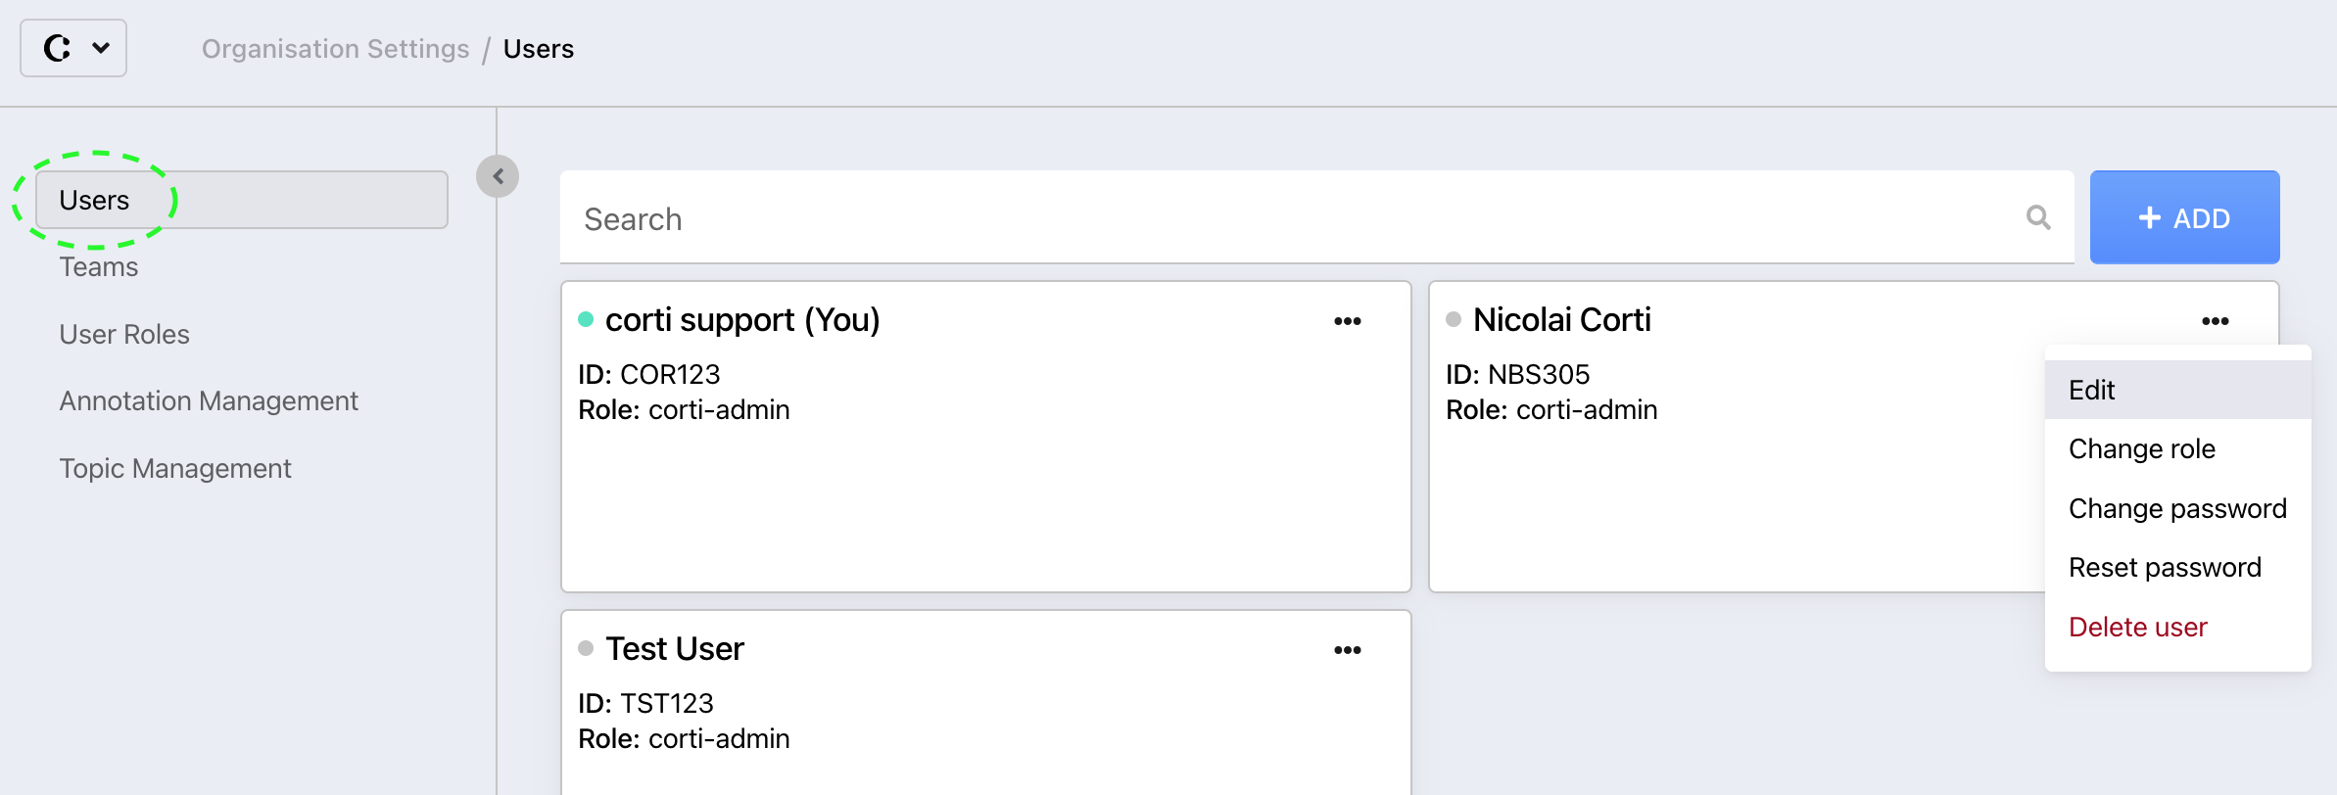Open options menu for corti support user
The width and height of the screenshot is (2337, 795).
click(1348, 321)
